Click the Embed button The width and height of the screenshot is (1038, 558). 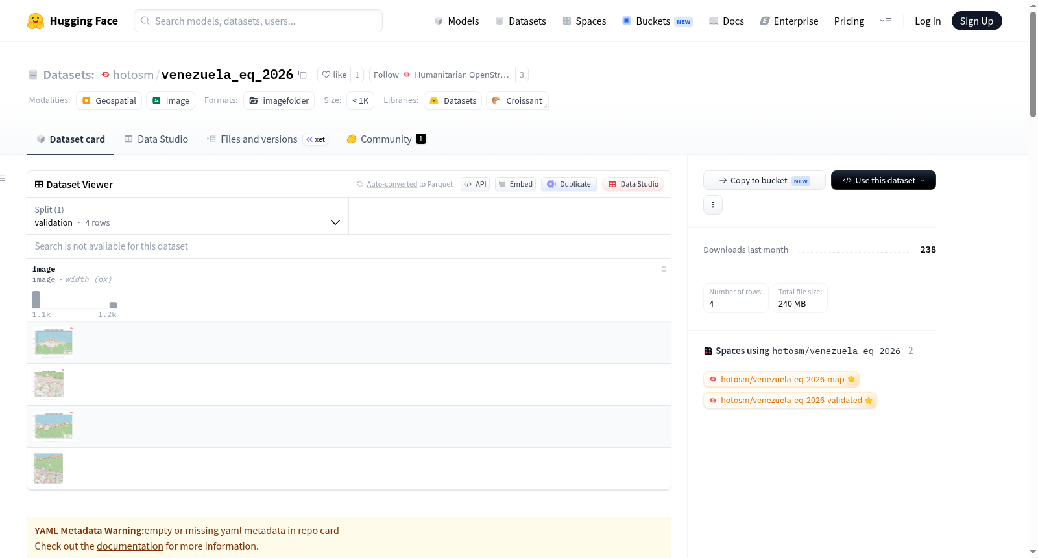[x=516, y=184]
